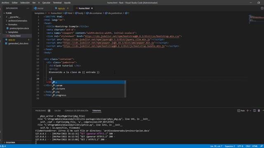Screen dimensions: 264x148
Task: Switch to TERMINAL panel tab
Action: pyautogui.click(x=97, y=111)
